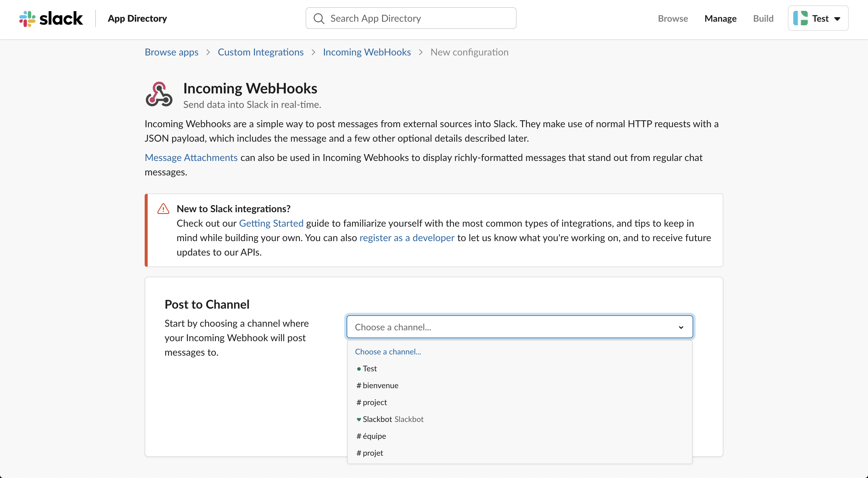
Task: Select the #bienvenue channel option
Action: [x=520, y=385]
